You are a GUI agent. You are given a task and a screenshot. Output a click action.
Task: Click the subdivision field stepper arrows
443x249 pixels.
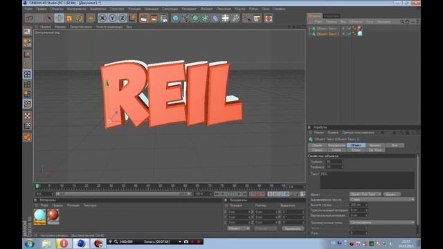click(343, 167)
